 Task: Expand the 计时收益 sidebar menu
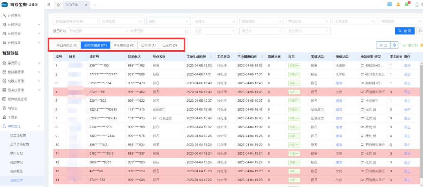pyautogui.click(x=22, y=43)
